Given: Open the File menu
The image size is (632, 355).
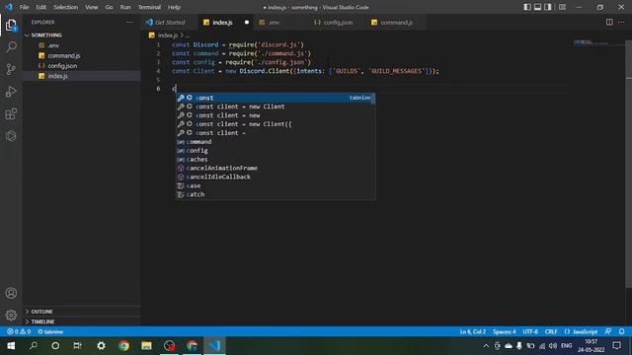Looking at the screenshot, I should click(24, 7).
